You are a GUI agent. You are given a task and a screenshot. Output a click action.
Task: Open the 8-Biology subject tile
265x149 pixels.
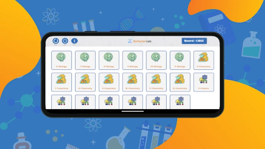point(109,60)
